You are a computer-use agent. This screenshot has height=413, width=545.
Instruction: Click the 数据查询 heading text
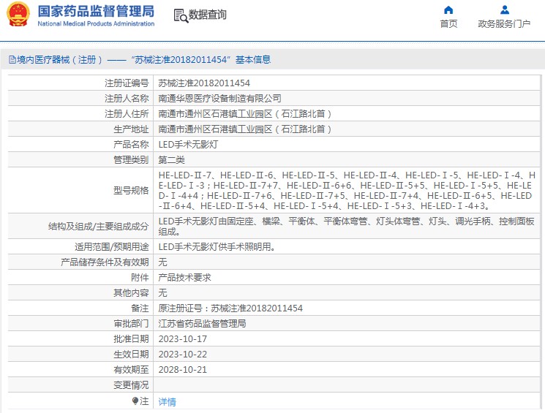[x=208, y=15]
